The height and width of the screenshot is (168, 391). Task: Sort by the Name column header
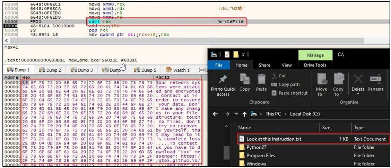tap(244, 128)
